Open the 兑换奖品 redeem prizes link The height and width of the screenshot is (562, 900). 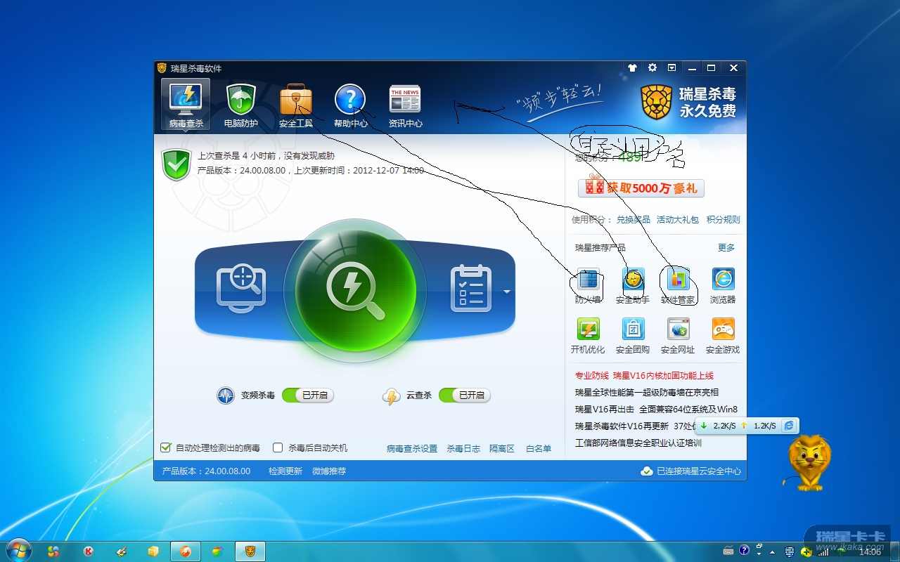coord(634,220)
